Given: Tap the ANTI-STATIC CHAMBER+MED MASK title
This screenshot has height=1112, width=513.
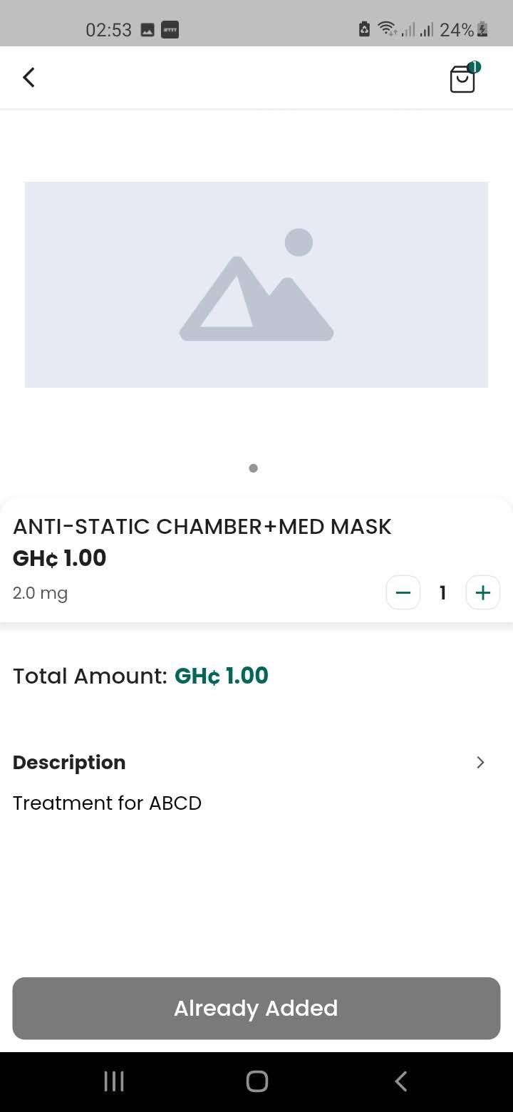Looking at the screenshot, I should [x=202, y=526].
